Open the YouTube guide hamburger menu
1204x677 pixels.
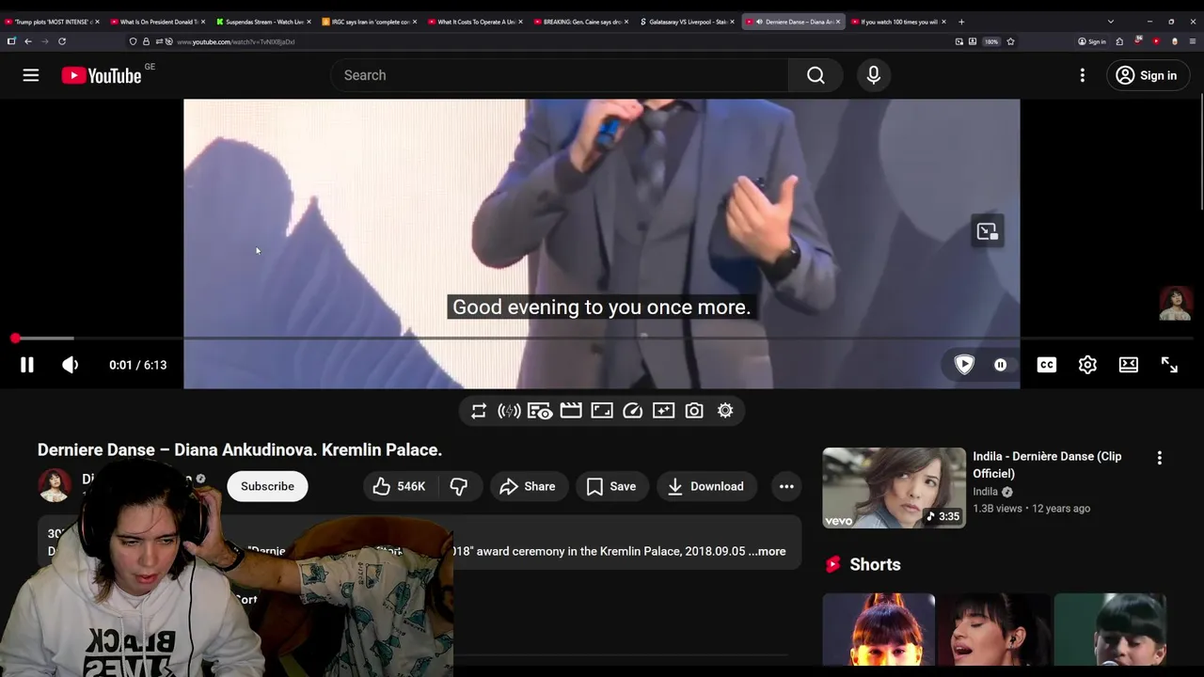[31, 75]
